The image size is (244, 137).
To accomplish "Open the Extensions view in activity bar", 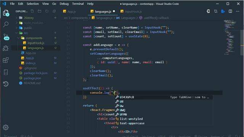I will tap(6, 60).
